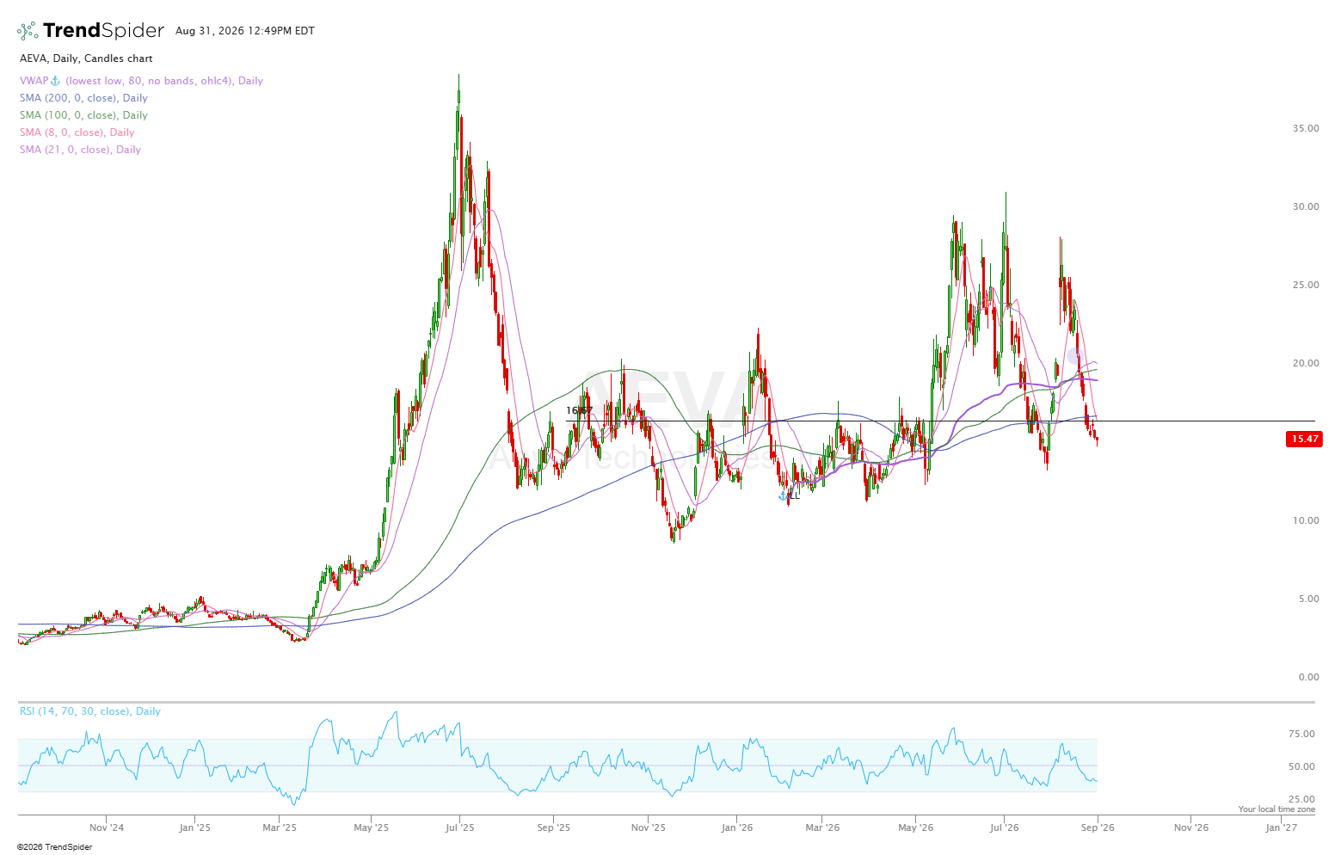Click the TrendSpider logo icon
The image size is (1341, 855).
[x=28, y=31]
